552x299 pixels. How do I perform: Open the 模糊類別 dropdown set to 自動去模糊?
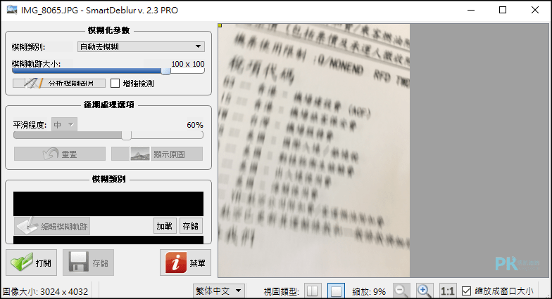(x=141, y=46)
